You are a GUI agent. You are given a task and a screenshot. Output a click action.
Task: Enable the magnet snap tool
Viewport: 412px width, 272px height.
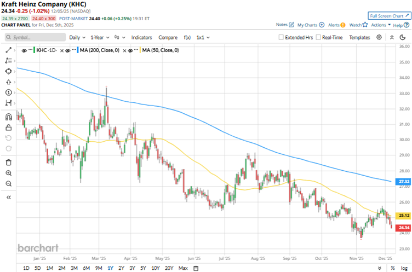[x=8, y=117]
